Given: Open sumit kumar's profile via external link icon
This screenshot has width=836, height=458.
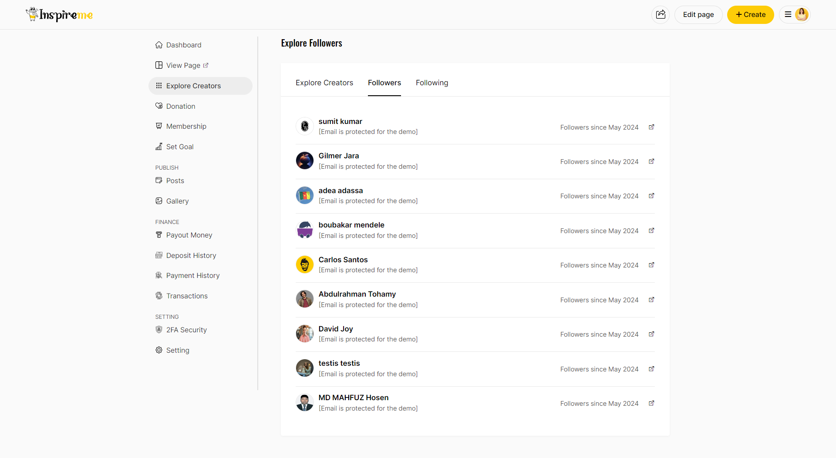Looking at the screenshot, I should pyautogui.click(x=651, y=127).
